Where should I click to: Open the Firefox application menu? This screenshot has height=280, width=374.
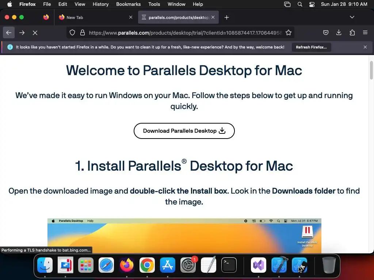tap(27, 4)
